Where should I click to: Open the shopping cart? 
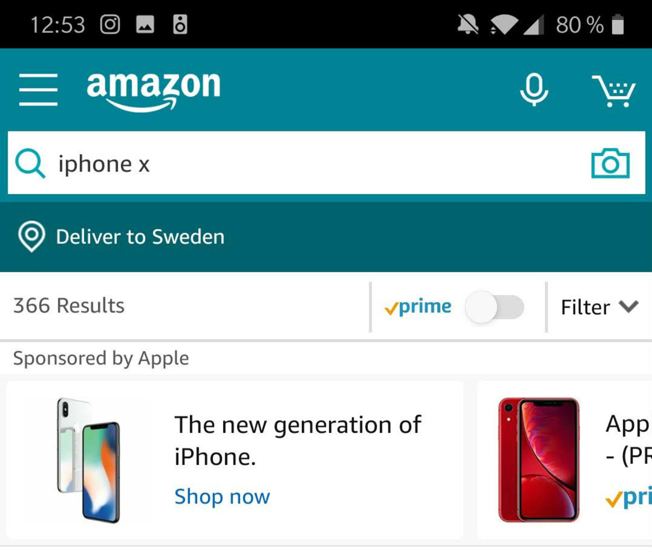point(614,92)
